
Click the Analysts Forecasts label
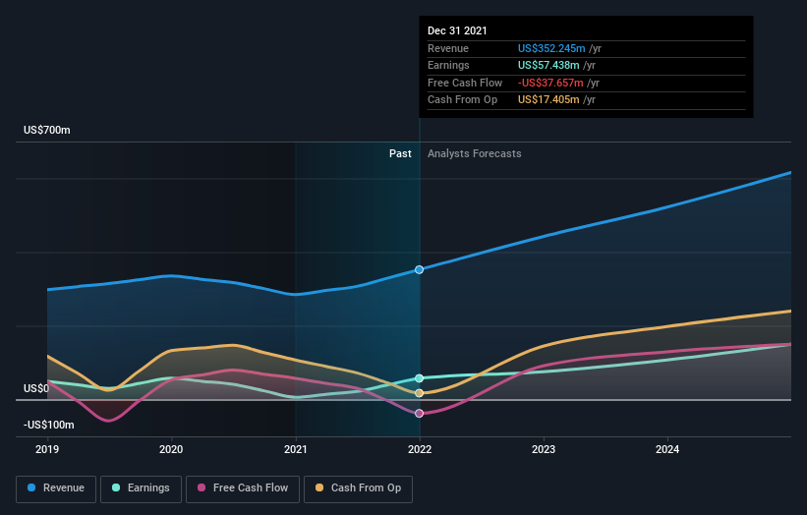[x=475, y=153]
